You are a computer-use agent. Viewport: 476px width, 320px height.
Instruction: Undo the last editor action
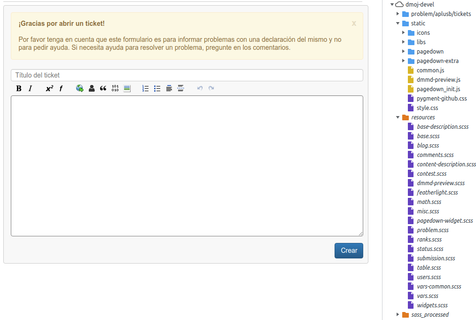199,88
